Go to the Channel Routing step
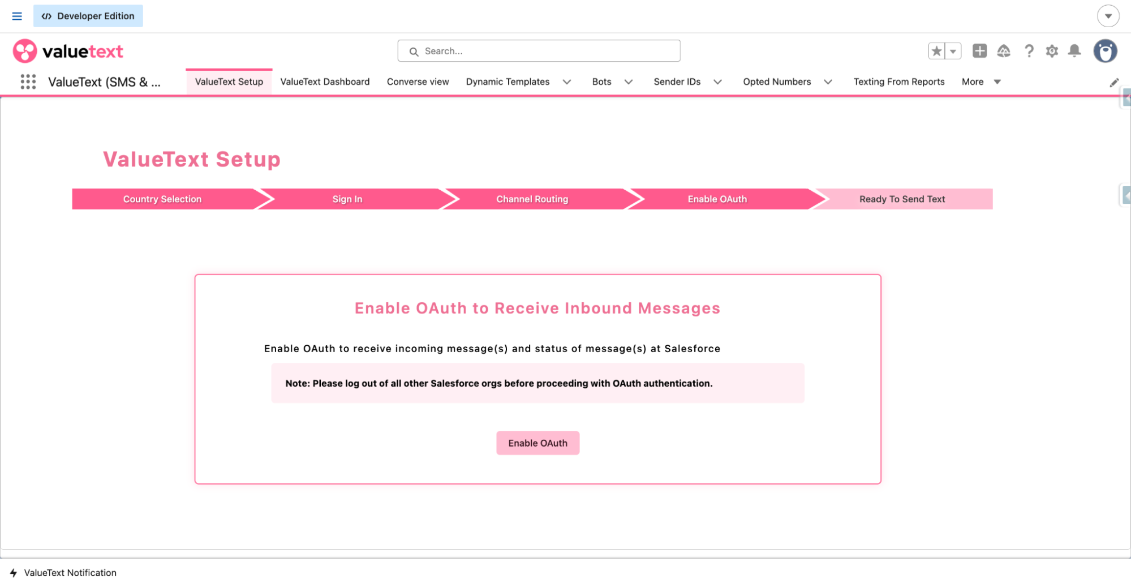 point(532,199)
